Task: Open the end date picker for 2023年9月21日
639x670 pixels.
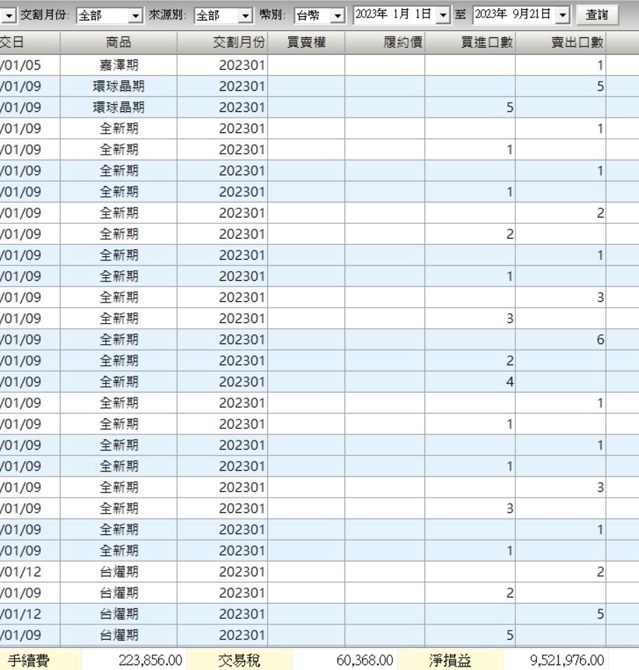Action: point(562,15)
